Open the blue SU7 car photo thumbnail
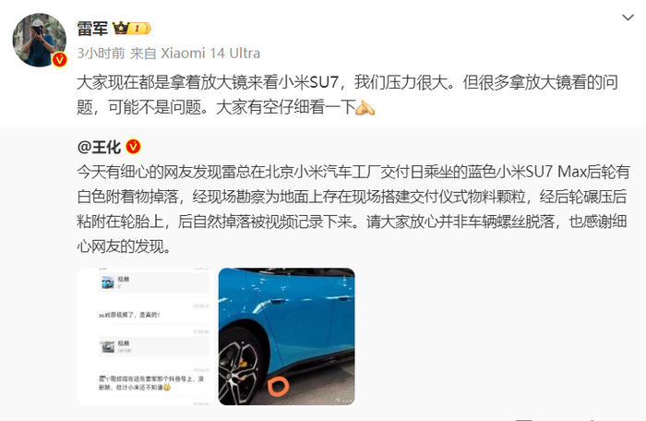The image size is (646, 421). pyautogui.click(x=286, y=336)
